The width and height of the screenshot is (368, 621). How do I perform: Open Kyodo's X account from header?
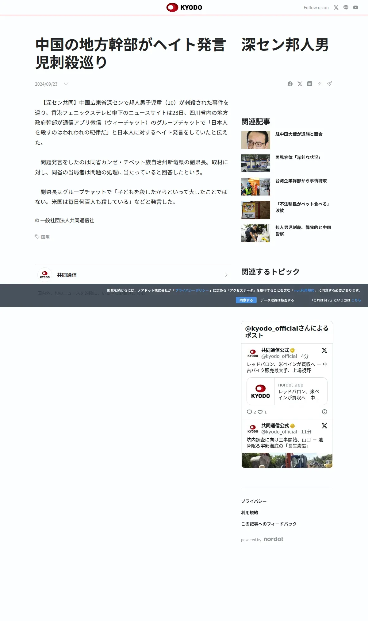pyautogui.click(x=336, y=8)
